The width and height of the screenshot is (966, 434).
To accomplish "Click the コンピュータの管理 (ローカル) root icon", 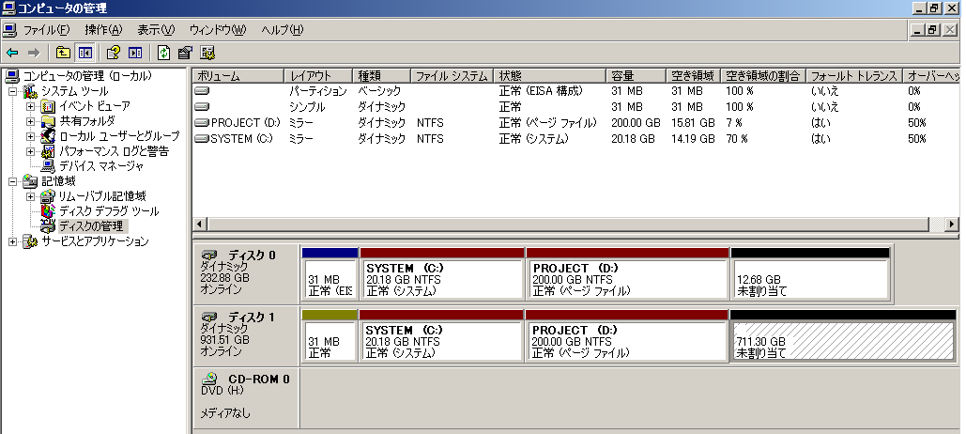I will [x=12, y=76].
